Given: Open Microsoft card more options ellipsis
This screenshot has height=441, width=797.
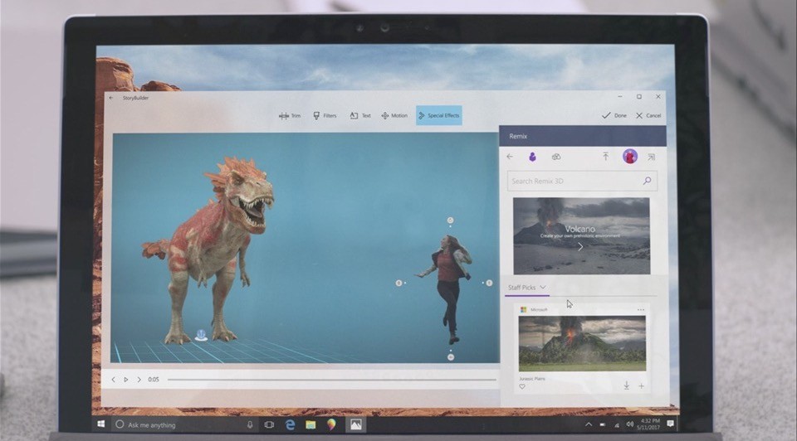Looking at the screenshot, I should (x=640, y=309).
